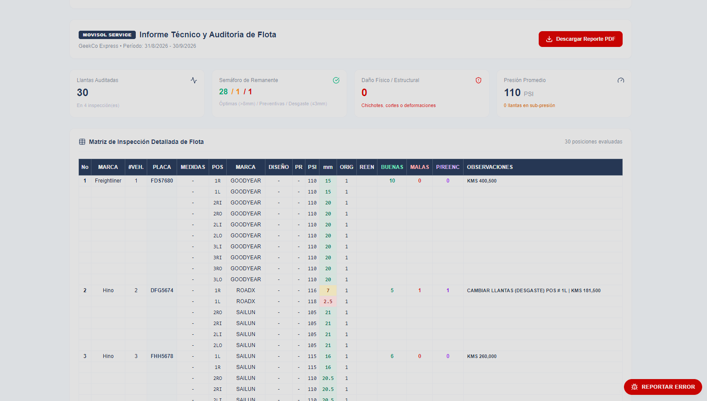Click the KMS 260,000 observation

tap(482, 356)
